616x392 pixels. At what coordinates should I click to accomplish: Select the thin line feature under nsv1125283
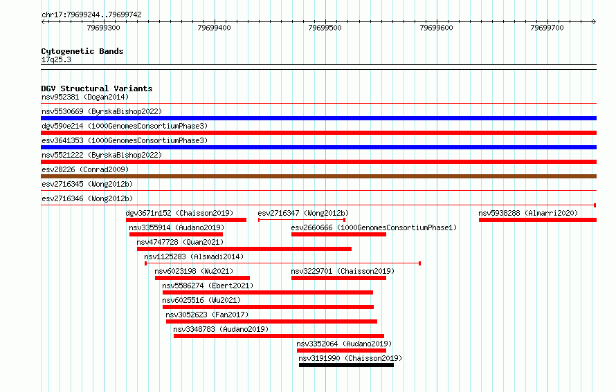tap(283, 263)
